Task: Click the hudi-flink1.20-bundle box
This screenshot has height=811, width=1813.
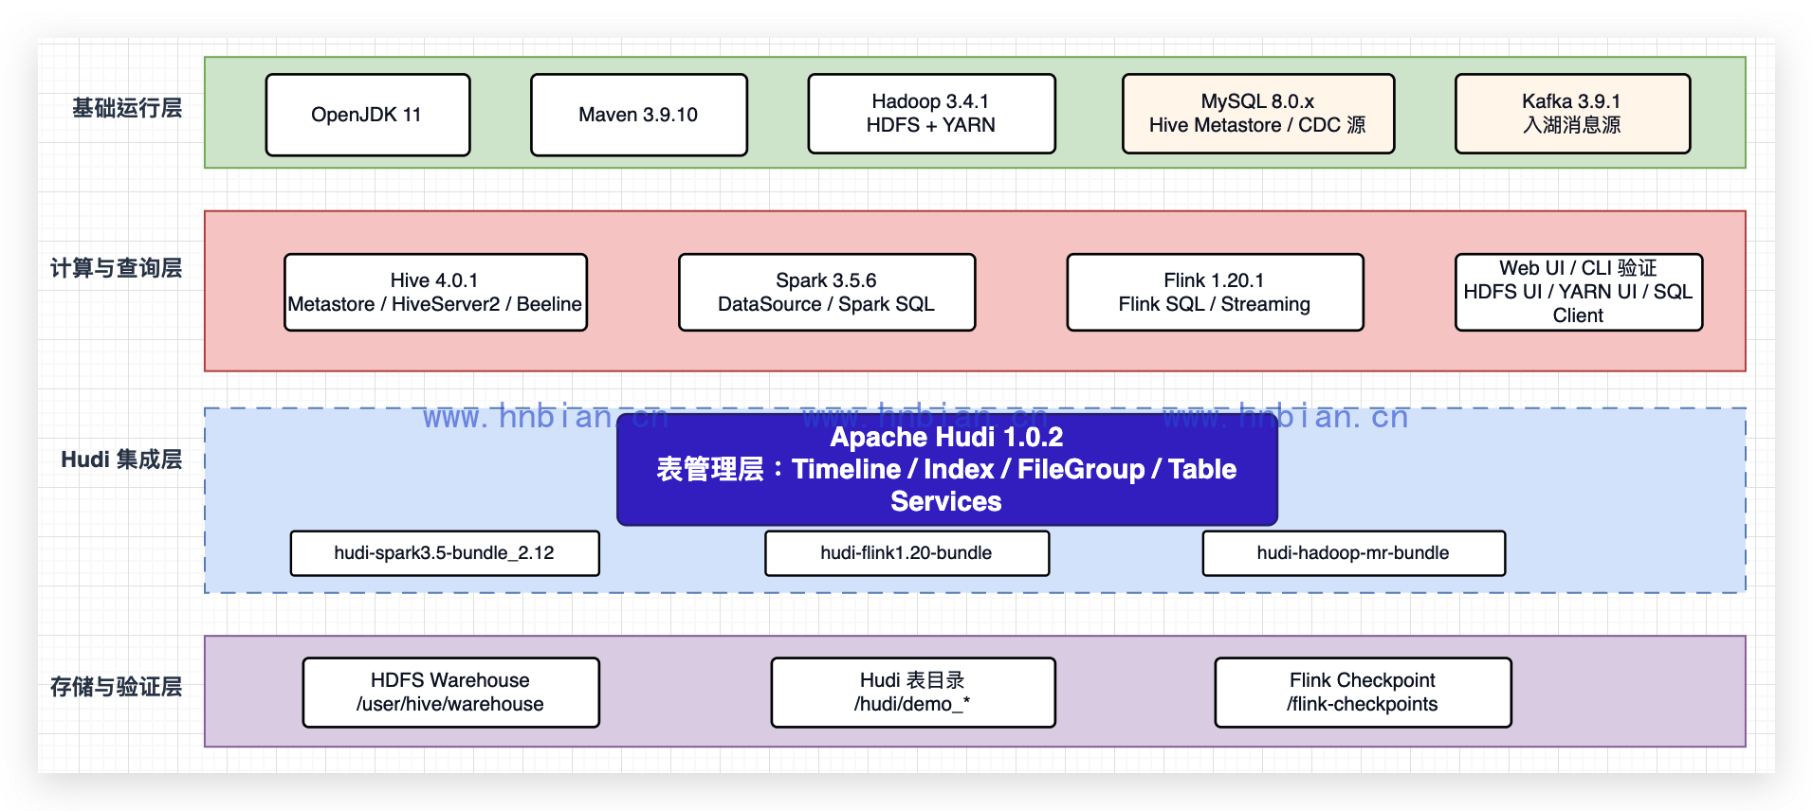Action: pos(906,553)
